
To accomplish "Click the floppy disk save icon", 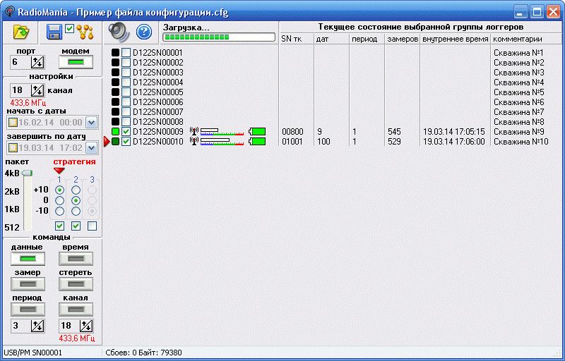I will [x=54, y=32].
